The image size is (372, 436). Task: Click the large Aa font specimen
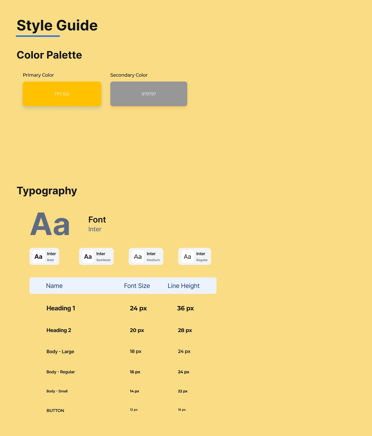(50, 224)
